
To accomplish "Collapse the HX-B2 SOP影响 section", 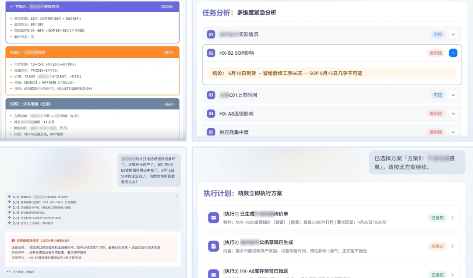I will (x=453, y=53).
